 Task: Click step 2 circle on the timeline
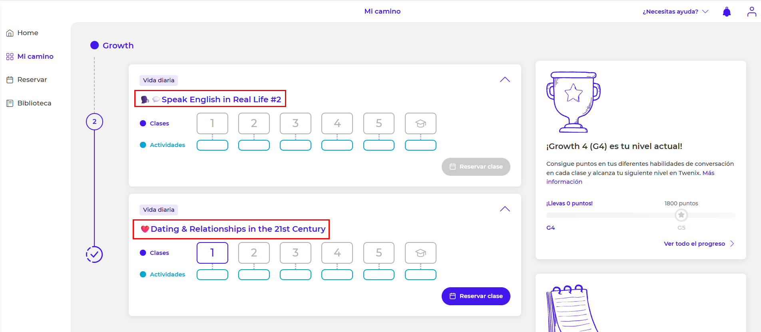coord(94,122)
